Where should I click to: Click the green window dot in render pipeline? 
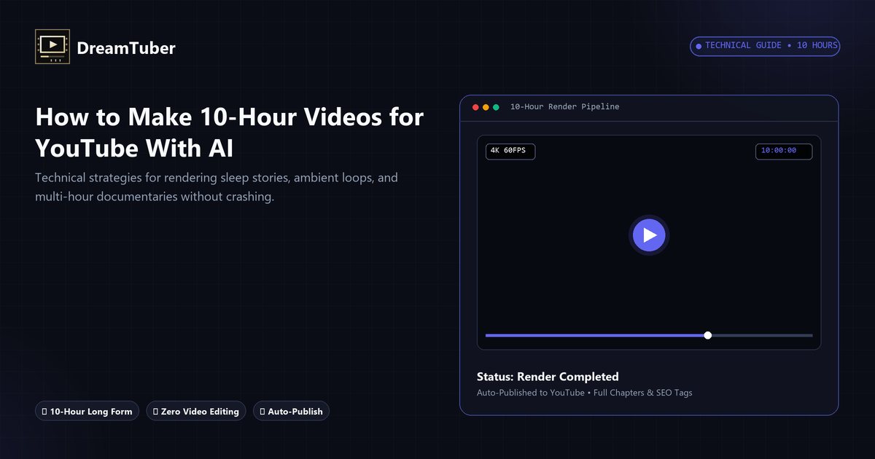click(x=497, y=107)
